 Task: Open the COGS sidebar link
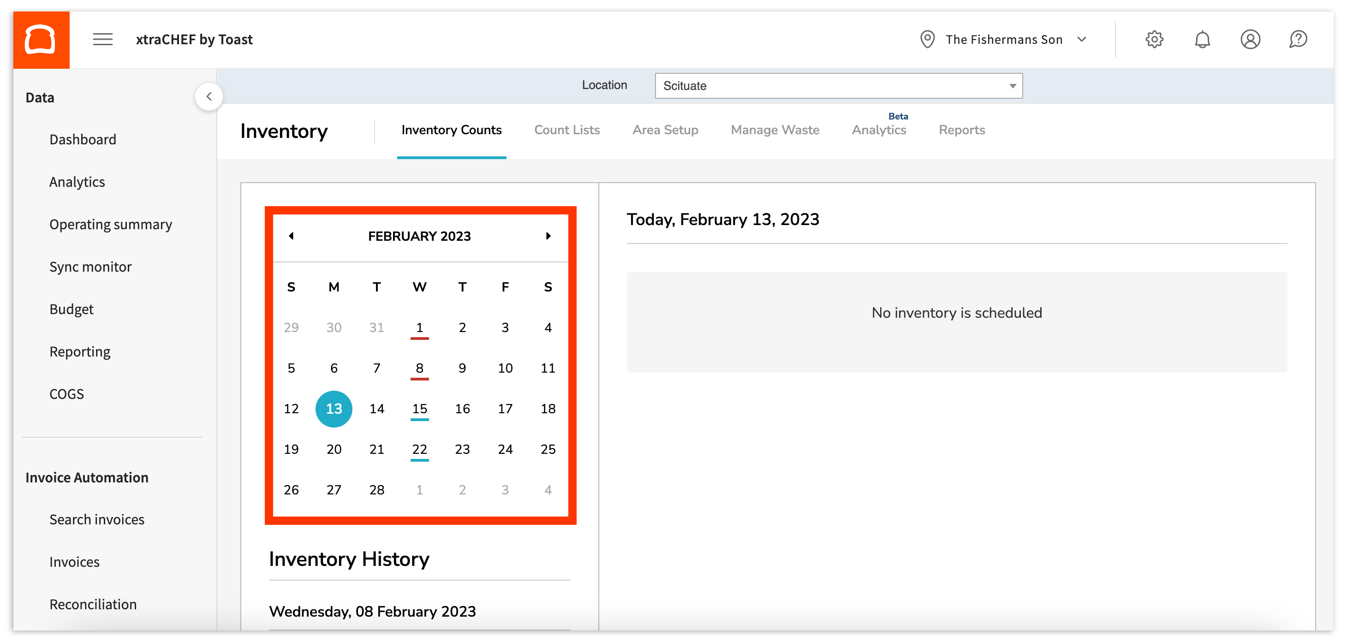coord(66,394)
